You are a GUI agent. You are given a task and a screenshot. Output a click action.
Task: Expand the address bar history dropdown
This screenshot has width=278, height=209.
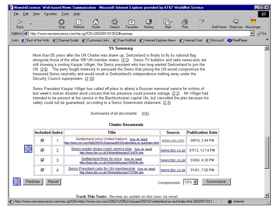tap(252, 33)
